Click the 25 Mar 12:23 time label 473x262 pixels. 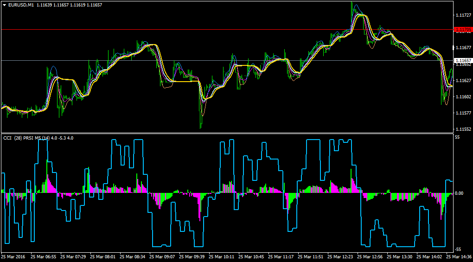(340, 257)
